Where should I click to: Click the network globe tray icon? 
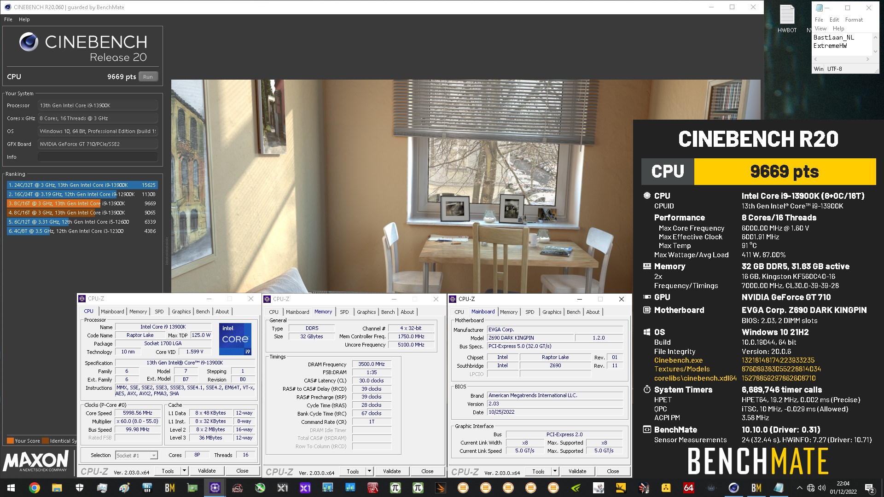[811, 488]
